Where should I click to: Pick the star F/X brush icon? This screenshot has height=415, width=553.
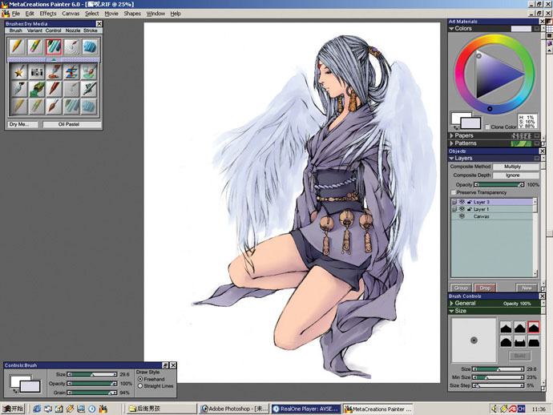click(18, 72)
